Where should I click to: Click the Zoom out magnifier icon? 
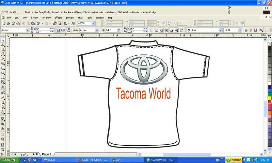coord(3,129)
